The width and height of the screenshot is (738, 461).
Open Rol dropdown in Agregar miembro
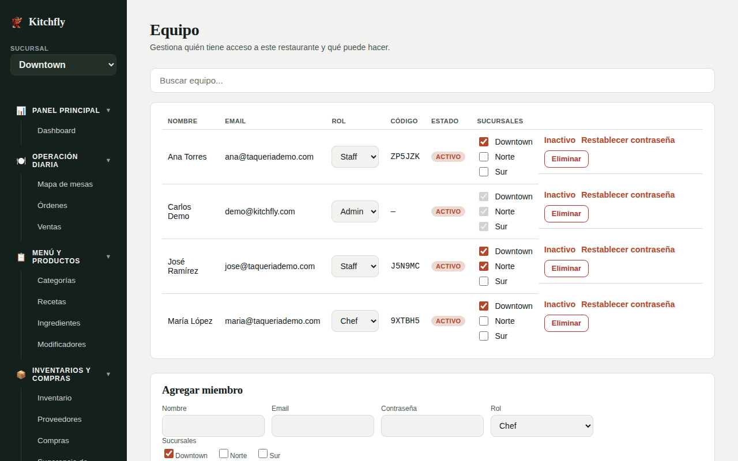tap(542, 426)
